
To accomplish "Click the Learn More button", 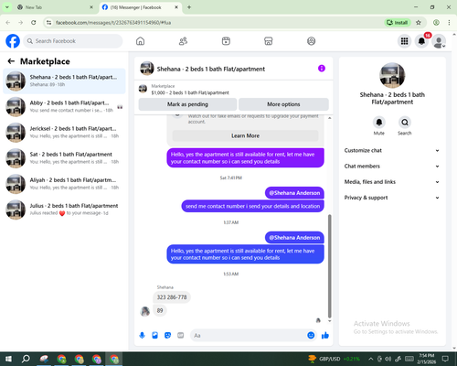I will coord(245,135).
